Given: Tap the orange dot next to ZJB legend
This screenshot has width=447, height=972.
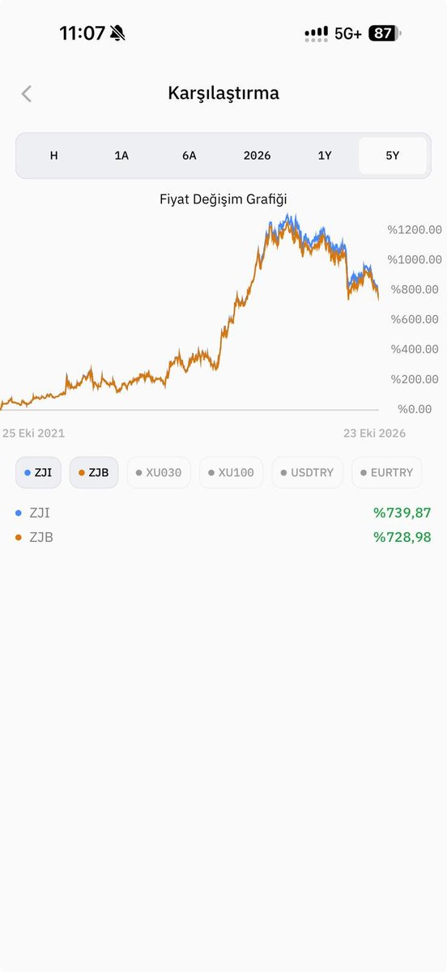Looking at the screenshot, I should pyautogui.click(x=19, y=537).
